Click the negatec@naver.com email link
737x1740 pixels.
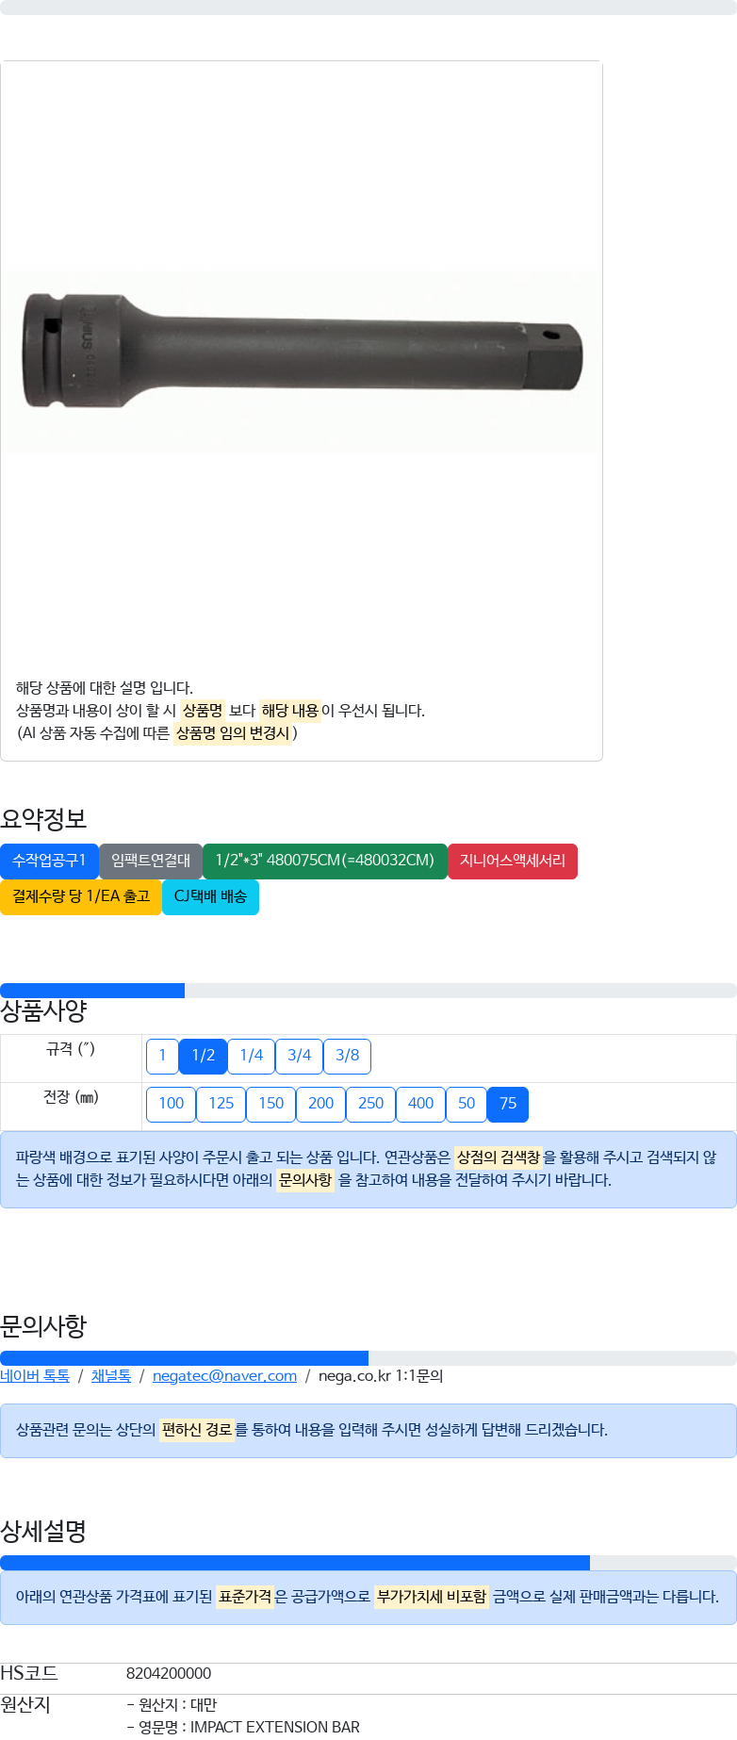click(x=224, y=1376)
